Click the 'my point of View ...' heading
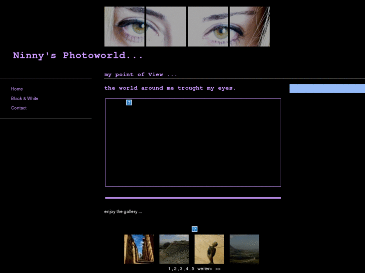Screen dimensions: 365x273 coord(141,75)
